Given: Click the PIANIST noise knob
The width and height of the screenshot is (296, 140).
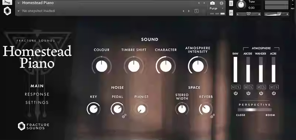Looking at the screenshot, I should point(141,109).
